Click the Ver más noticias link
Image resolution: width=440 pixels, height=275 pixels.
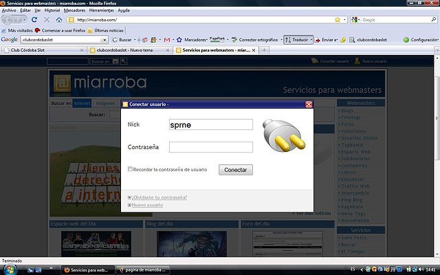[x=313, y=214]
